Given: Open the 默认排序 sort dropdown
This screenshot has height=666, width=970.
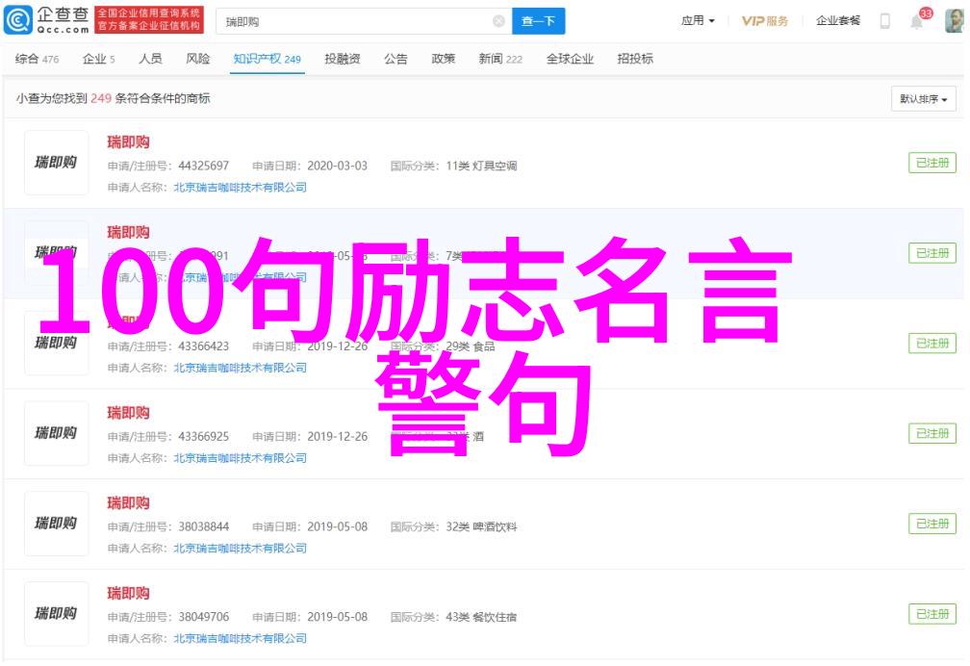Looking at the screenshot, I should click(x=923, y=99).
